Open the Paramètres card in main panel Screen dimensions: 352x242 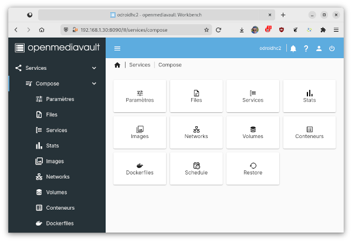140,96
